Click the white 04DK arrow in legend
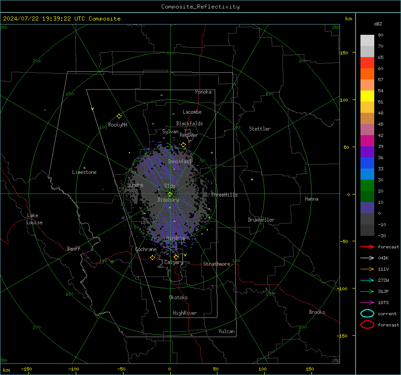 tap(367, 258)
